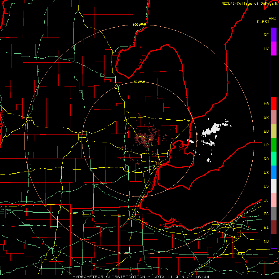Click the DS legend label
The width and height of the screenshot is (279, 279).
[x=266, y=186]
